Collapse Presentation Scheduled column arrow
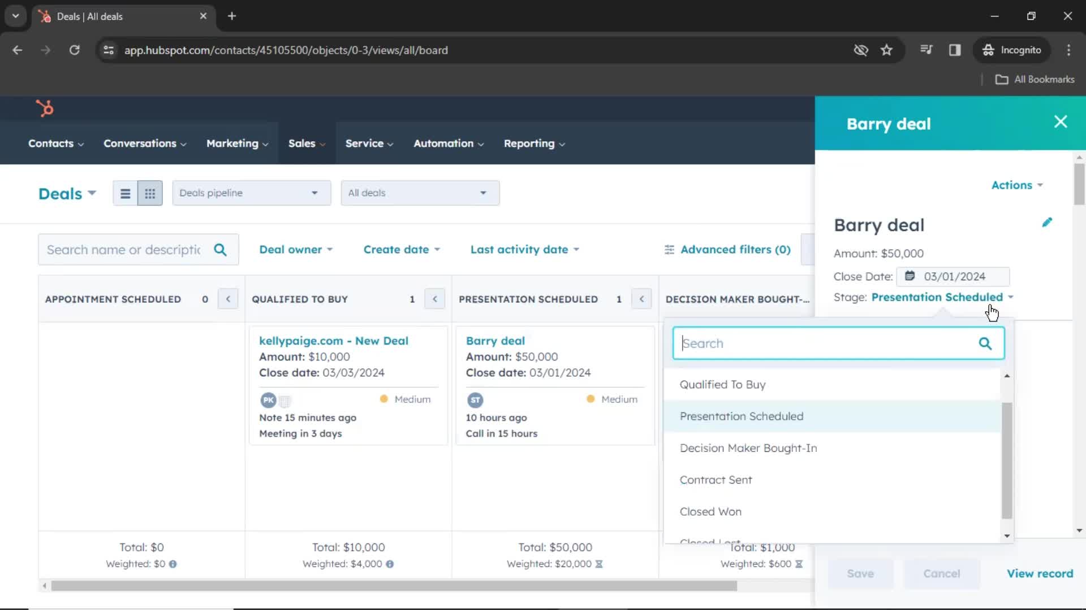 pyautogui.click(x=641, y=299)
